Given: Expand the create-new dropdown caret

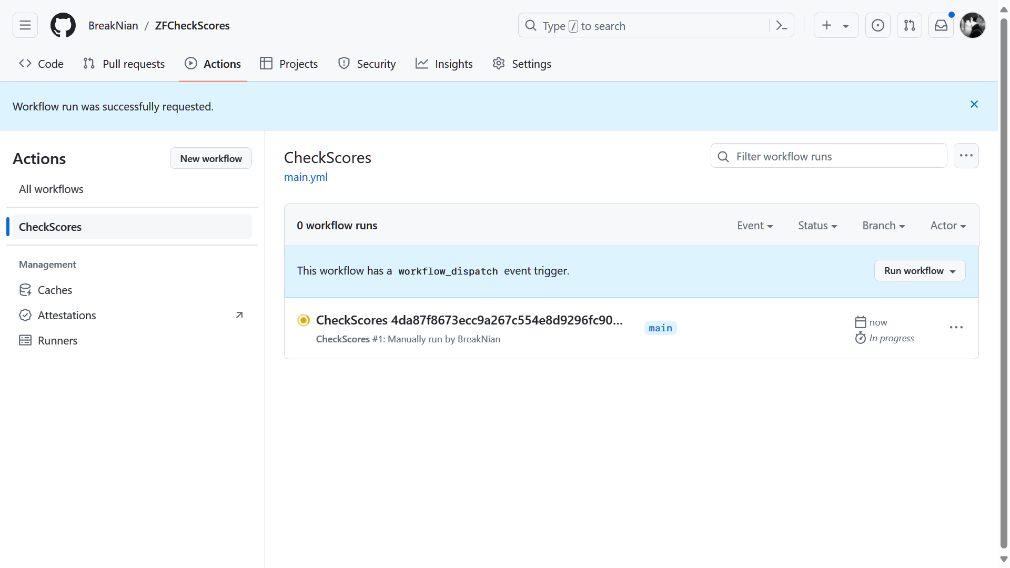Looking at the screenshot, I should 846,26.
